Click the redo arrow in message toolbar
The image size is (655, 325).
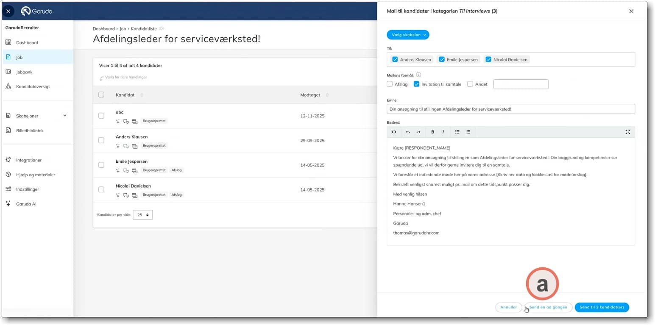(x=418, y=132)
